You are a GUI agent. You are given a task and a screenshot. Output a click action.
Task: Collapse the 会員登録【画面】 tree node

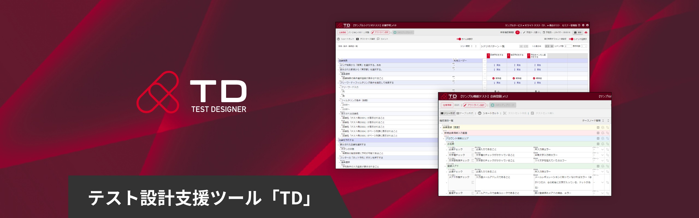[441, 128]
